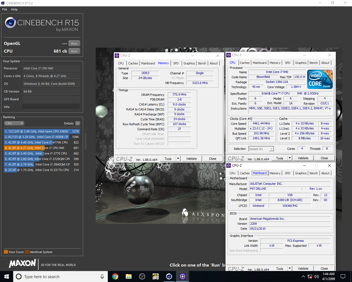Click Type here to search box
Image resolution: width=352 pixels, height=282 pixels.
point(61,276)
